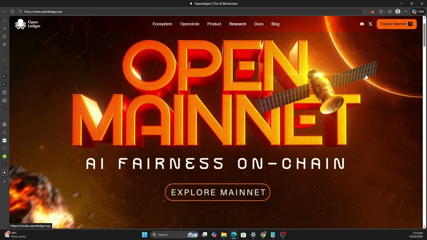Click the scrollbar up arrow
Screen dimensions: 427x240
click(424, 18)
